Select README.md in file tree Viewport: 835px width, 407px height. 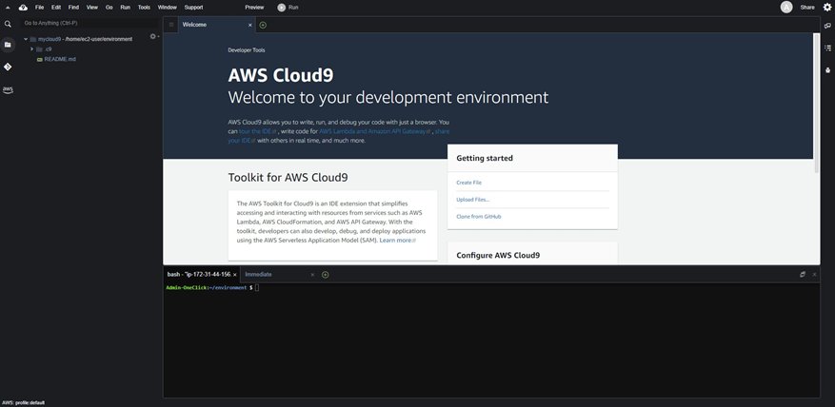click(60, 59)
